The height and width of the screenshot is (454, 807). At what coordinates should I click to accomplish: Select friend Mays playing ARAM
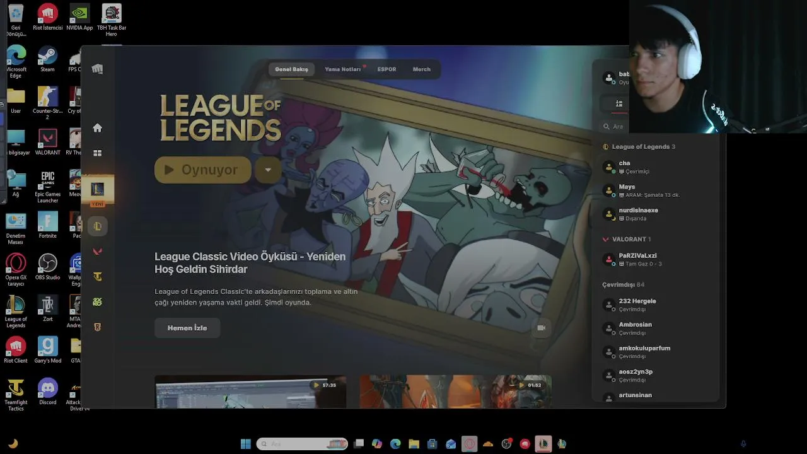coord(656,190)
